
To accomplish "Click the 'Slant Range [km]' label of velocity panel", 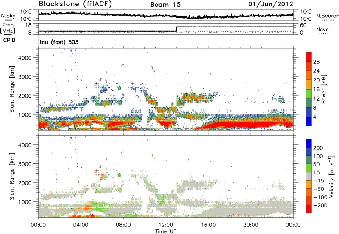I will (x=12, y=177).
